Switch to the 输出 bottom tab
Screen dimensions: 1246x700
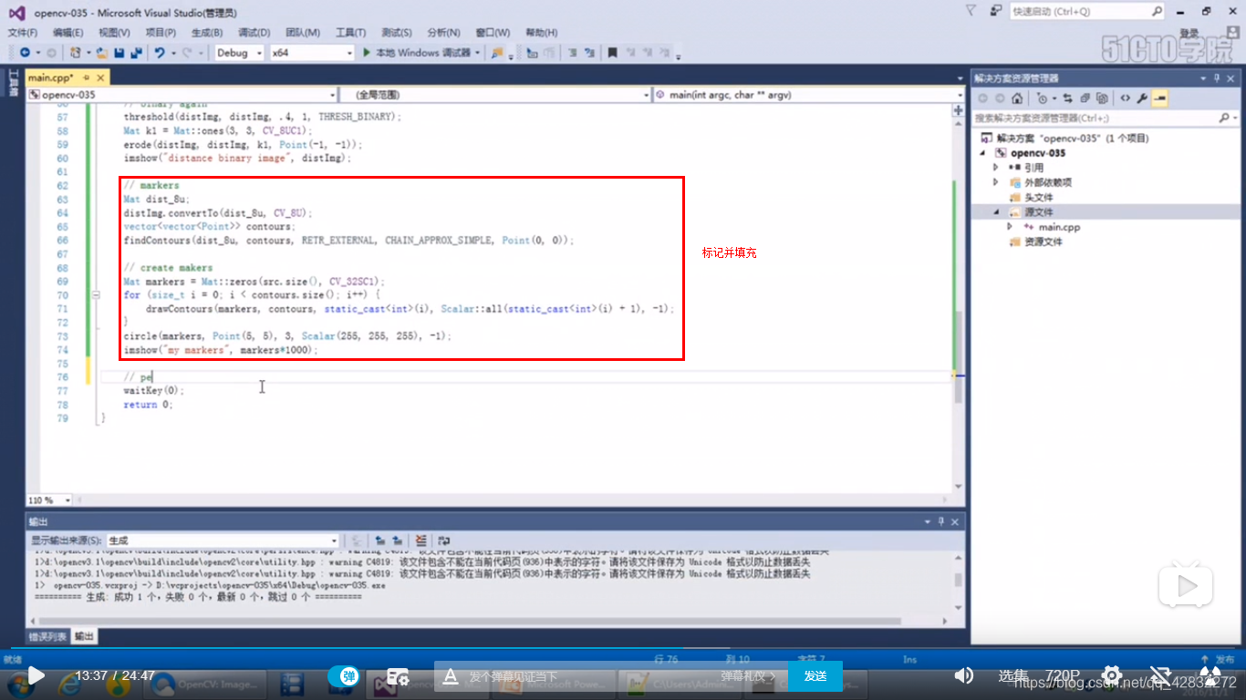[84, 636]
